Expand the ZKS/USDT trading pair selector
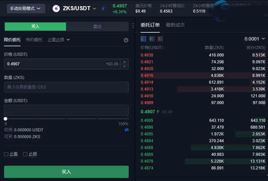The width and height of the screenshot is (268, 181). [94, 8]
